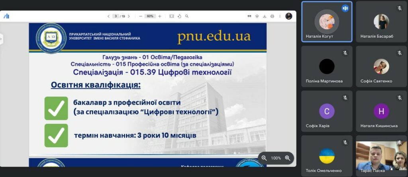Image resolution: width=408 pixels, height=177 pixels.
Task: Toggle fit-to-page view icon
Action: coord(172,16)
